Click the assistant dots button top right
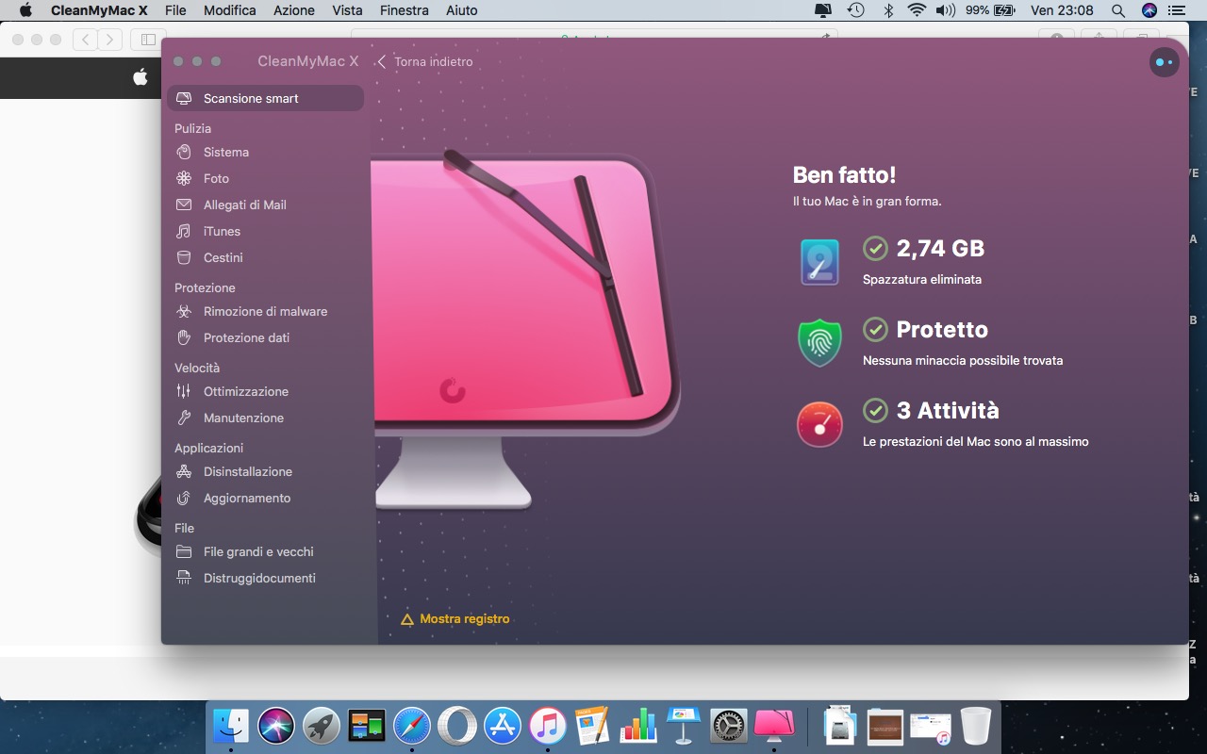The width and height of the screenshot is (1207, 754). click(x=1165, y=62)
